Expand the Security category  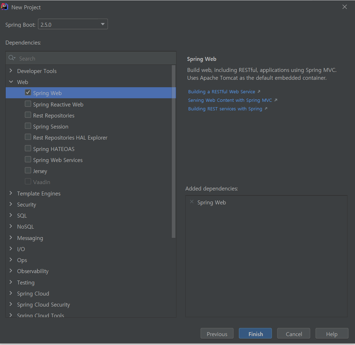[x=11, y=204]
